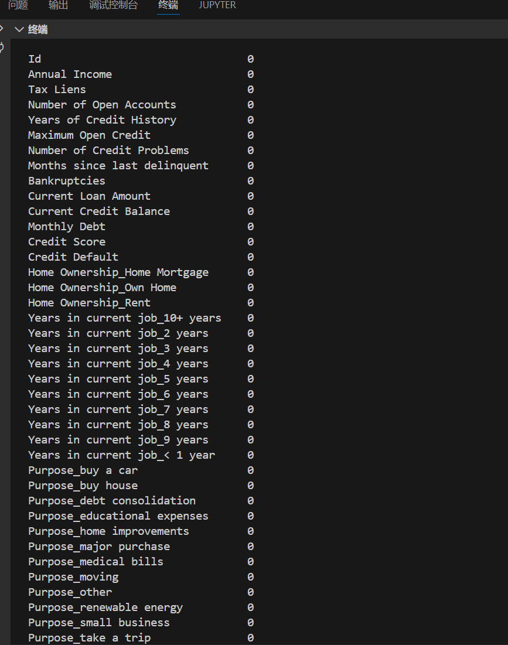Select the Monthly Debt text in terminal
The height and width of the screenshot is (645, 508).
66,226
